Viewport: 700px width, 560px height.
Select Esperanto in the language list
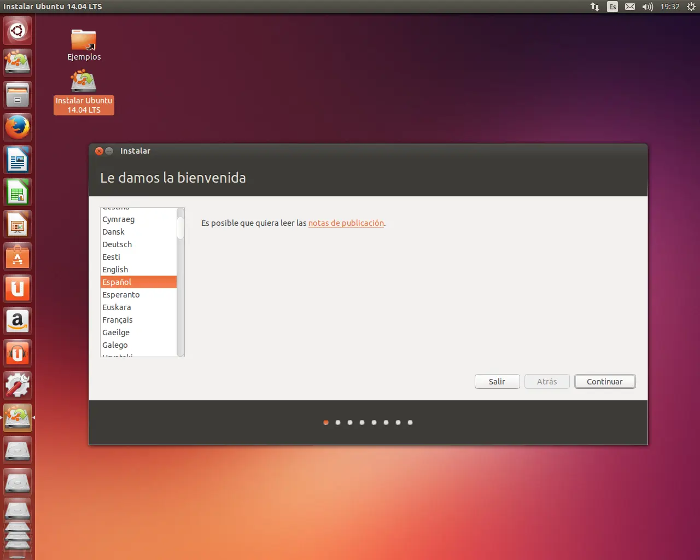pos(139,295)
